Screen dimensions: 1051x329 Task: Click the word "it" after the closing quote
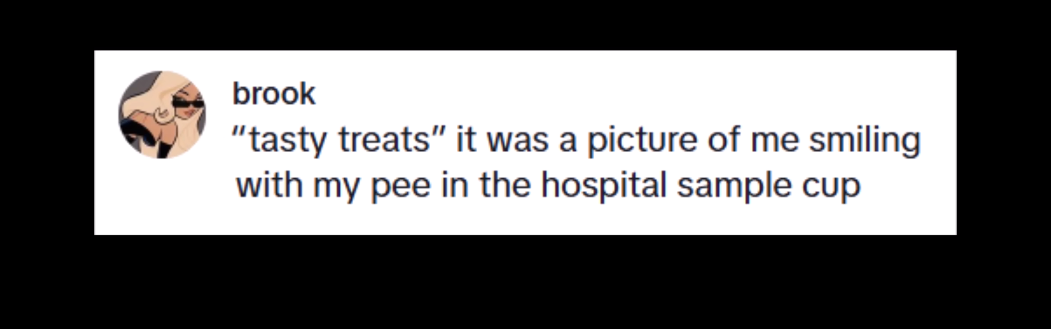[x=465, y=140]
